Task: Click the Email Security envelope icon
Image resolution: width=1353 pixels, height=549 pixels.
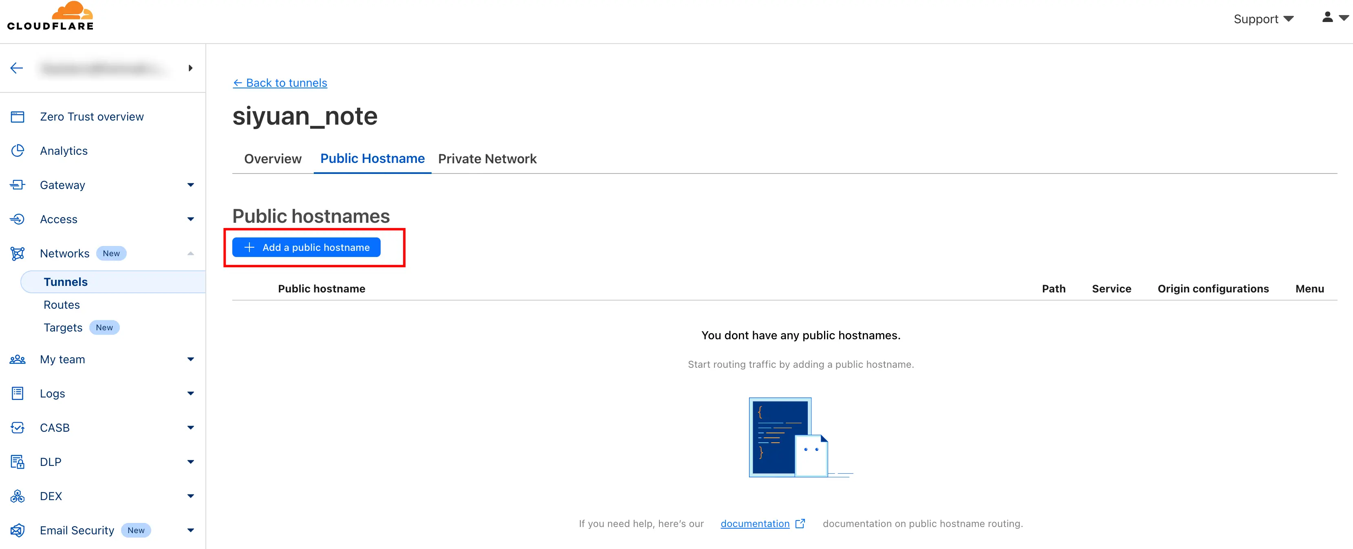Action: 18,530
